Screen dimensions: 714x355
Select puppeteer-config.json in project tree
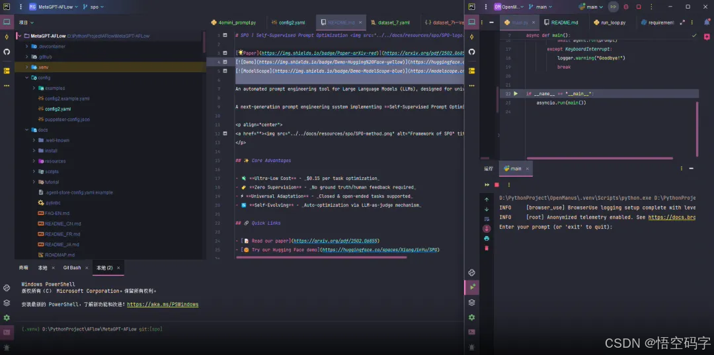coord(63,119)
